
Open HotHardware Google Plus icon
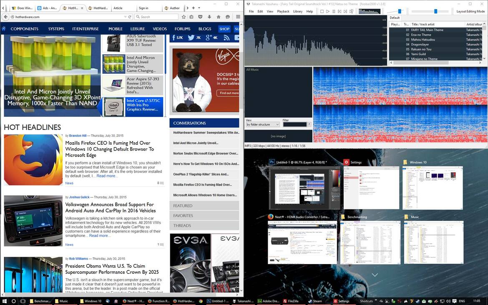click(209, 38)
